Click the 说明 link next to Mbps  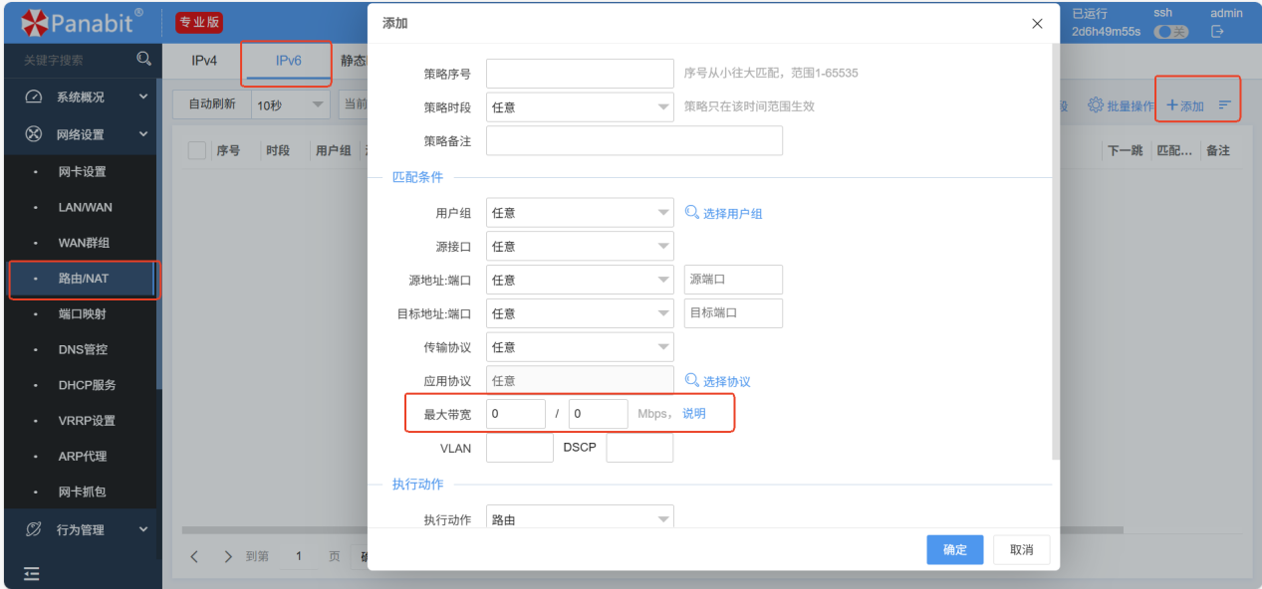coord(693,414)
